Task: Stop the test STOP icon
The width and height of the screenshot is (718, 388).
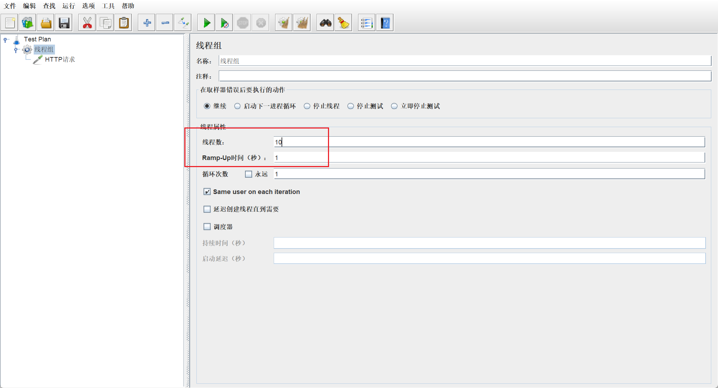Action: tap(243, 23)
